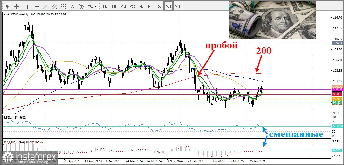Open the Arrows tool dropdown arrow

click(x=95, y=6)
